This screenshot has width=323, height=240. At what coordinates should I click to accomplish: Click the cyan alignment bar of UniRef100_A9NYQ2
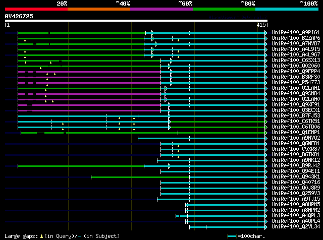click(201, 138)
